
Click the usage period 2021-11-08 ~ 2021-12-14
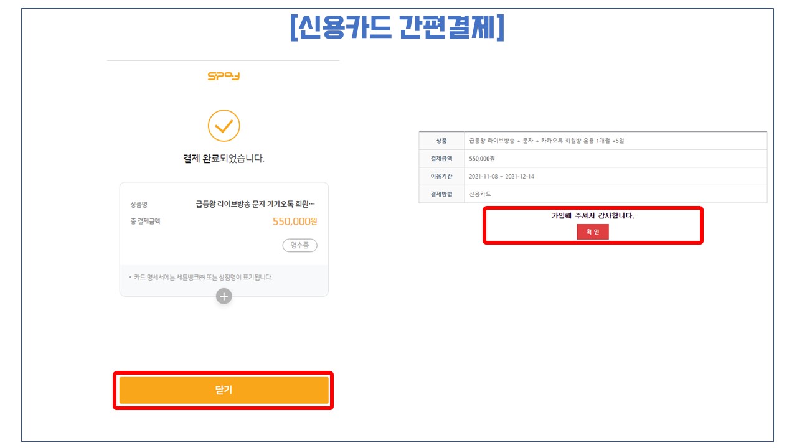(501, 177)
